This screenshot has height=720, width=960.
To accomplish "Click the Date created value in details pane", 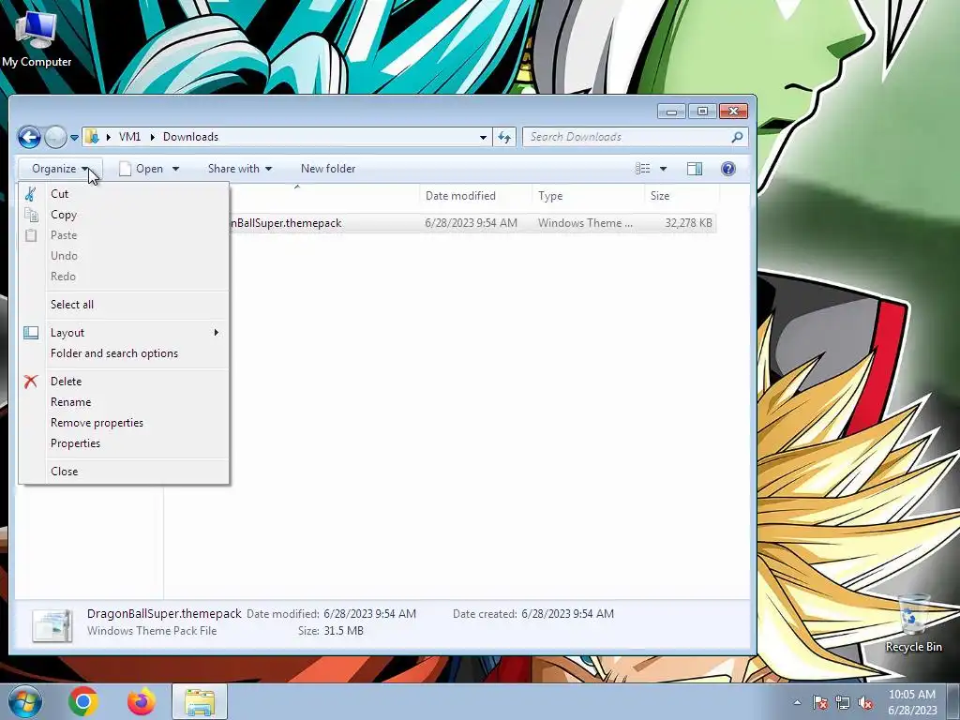I will (567, 613).
